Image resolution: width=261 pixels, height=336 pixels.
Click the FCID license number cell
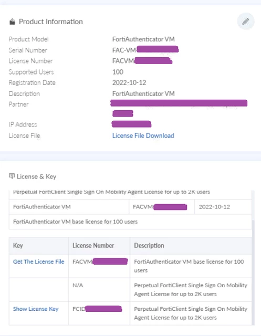click(x=99, y=313)
